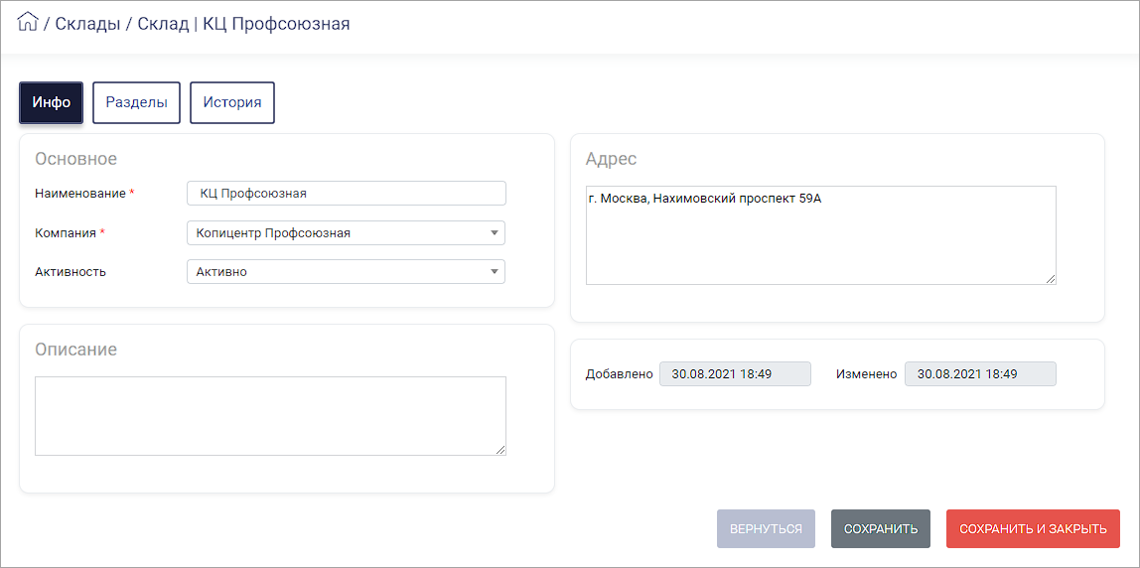Image resolution: width=1140 pixels, height=568 pixels.
Task: Click the Активность dropdown arrow
Action: click(x=494, y=271)
